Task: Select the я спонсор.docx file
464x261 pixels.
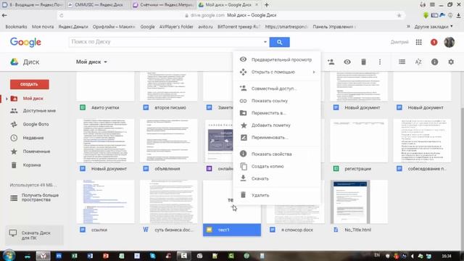Action: pyautogui.click(x=295, y=230)
